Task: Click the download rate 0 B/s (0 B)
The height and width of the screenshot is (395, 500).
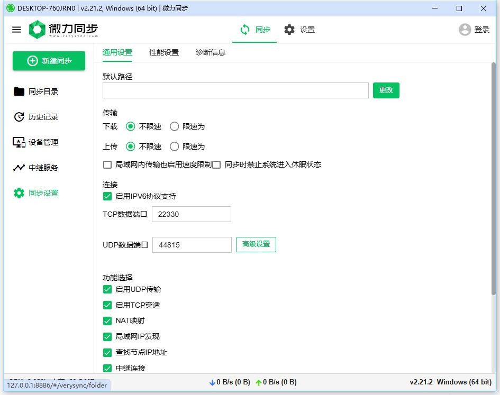Action: [233, 382]
